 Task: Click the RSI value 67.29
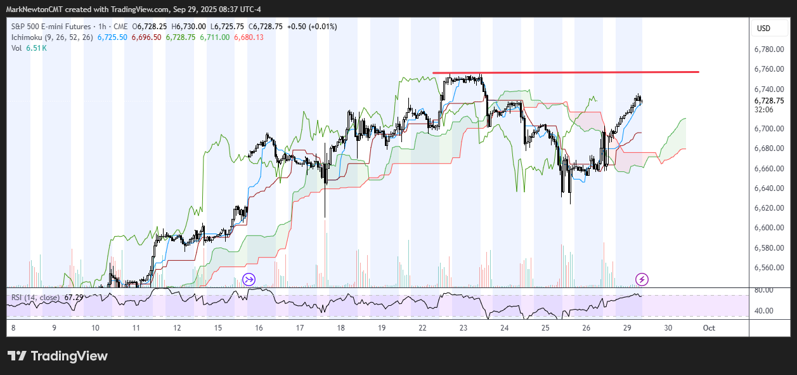(74, 297)
